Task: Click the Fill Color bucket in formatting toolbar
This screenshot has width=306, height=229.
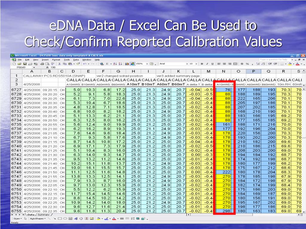Action: [290, 64]
